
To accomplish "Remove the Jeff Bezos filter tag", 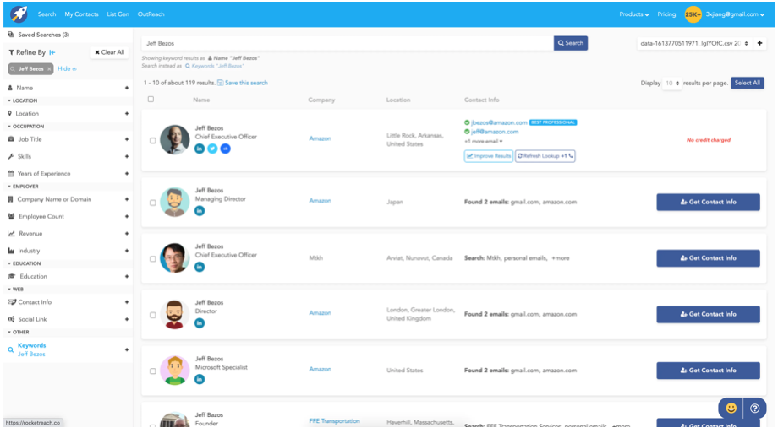I will (x=49, y=69).
